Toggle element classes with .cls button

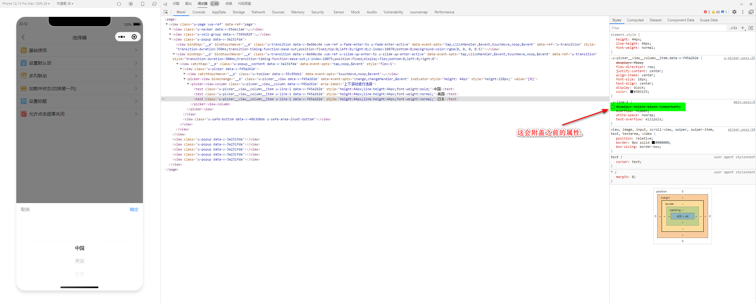point(733,28)
